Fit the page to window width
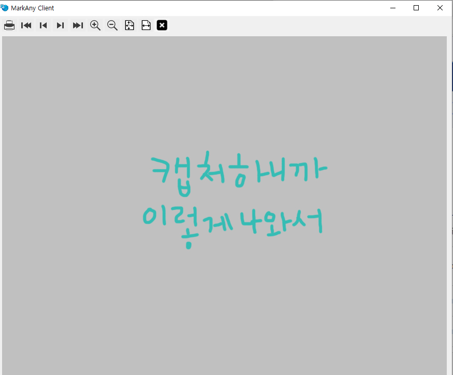453x375 pixels. [x=146, y=25]
